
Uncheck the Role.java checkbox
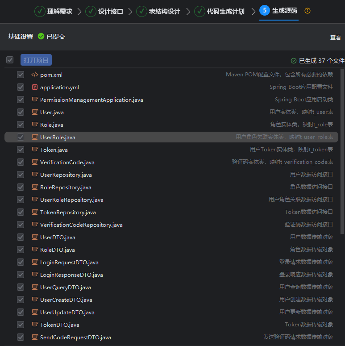[21, 125]
